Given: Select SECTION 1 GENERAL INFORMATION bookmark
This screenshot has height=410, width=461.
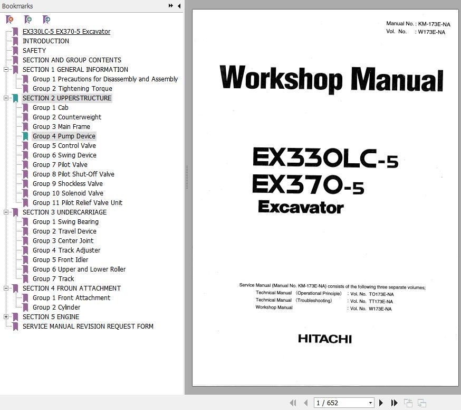Looking at the screenshot, I should 75,70.
